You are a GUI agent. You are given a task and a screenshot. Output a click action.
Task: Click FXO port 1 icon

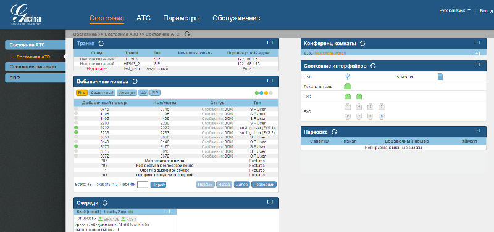tap(347, 106)
